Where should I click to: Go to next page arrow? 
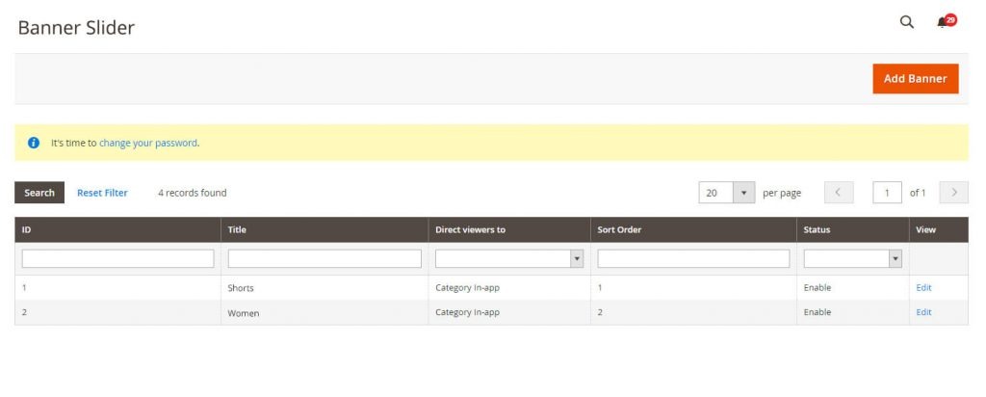click(x=953, y=193)
